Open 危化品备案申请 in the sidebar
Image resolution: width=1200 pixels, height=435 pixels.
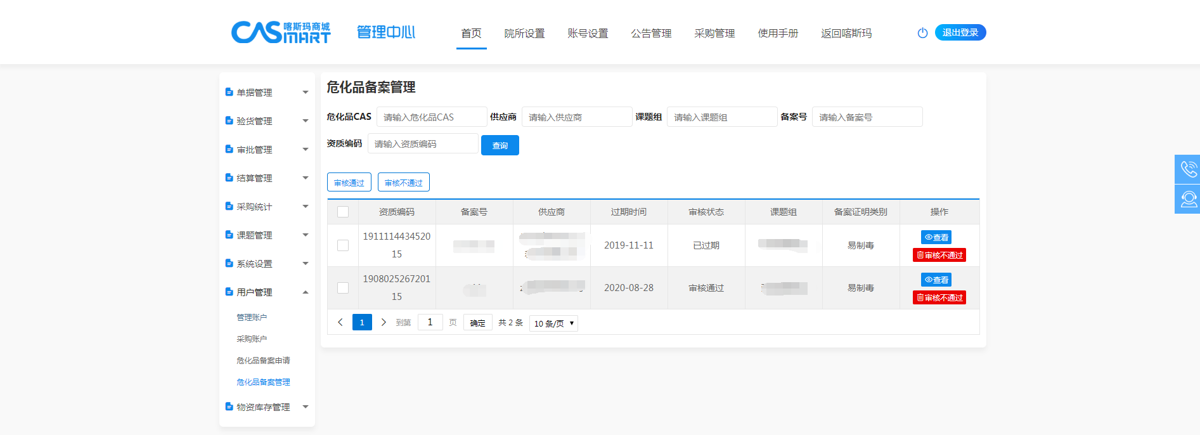click(263, 361)
